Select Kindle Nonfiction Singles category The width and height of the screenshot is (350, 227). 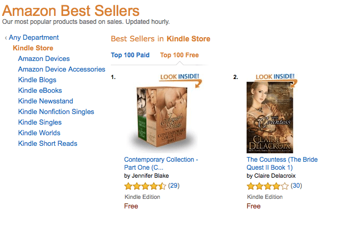[x=56, y=112]
